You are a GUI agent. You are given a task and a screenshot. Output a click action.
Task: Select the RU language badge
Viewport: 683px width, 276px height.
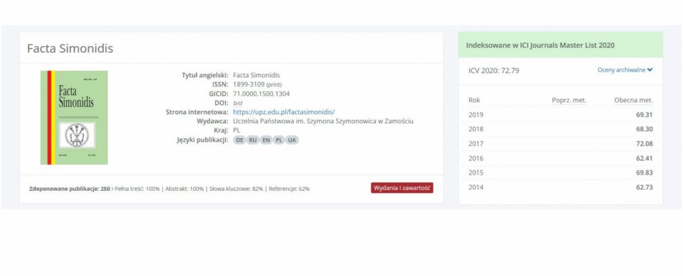pos(253,140)
